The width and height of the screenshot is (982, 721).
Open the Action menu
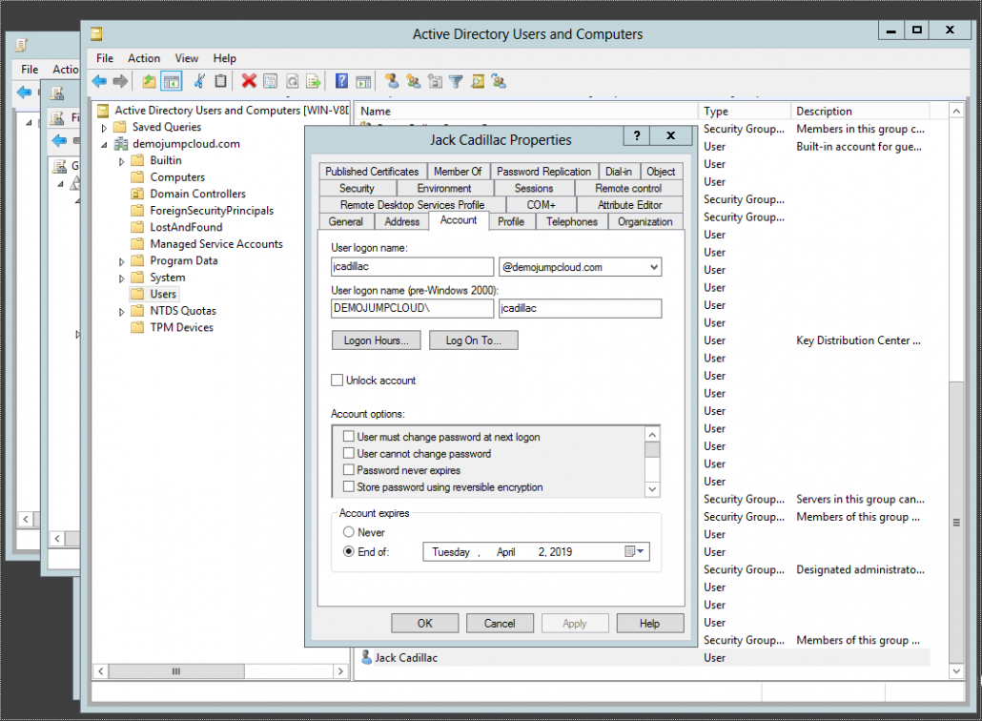click(x=144, y=58)
